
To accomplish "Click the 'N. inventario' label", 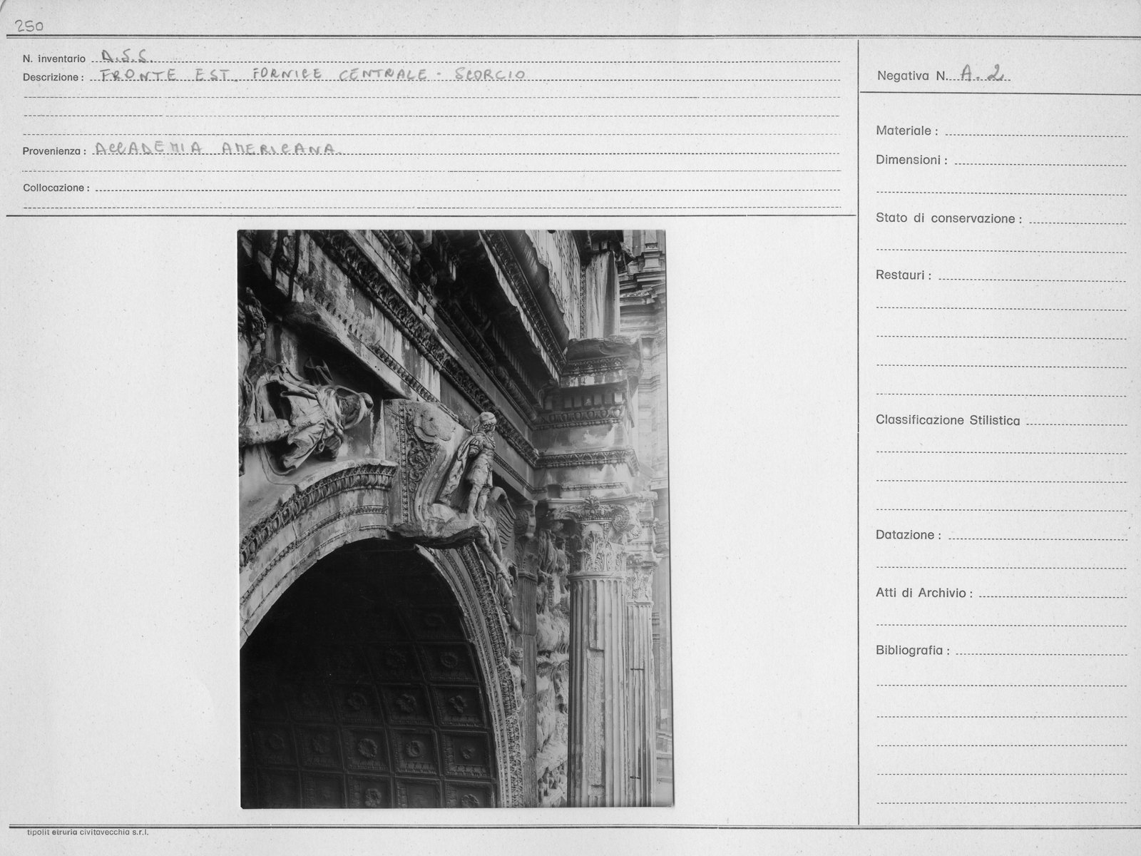I will (54, 59).
